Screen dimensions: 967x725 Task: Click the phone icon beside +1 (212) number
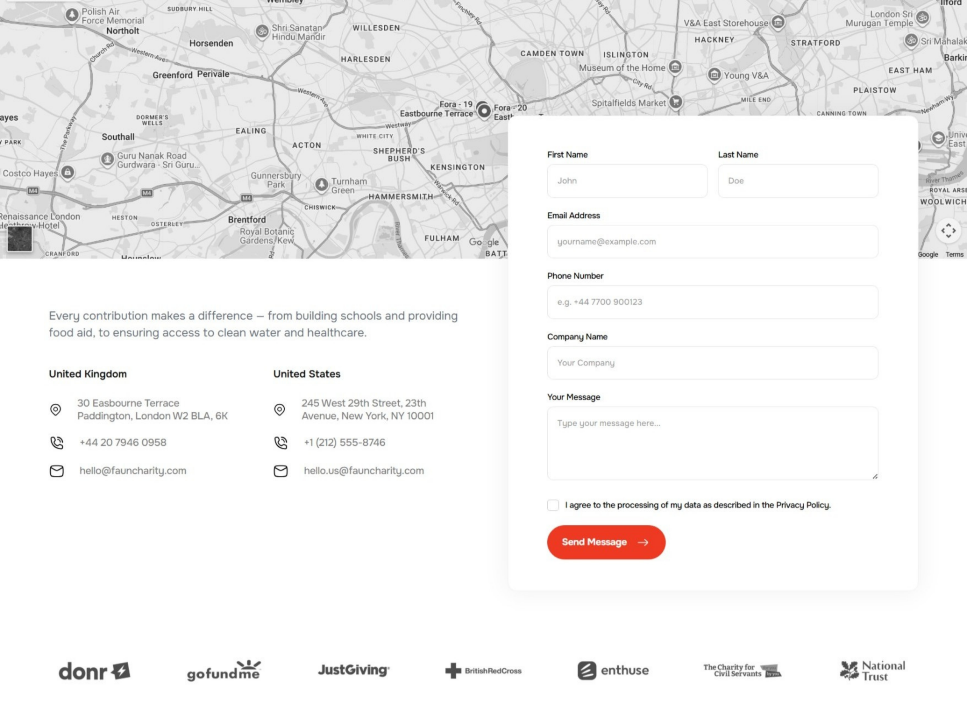(x=281, y=443)
